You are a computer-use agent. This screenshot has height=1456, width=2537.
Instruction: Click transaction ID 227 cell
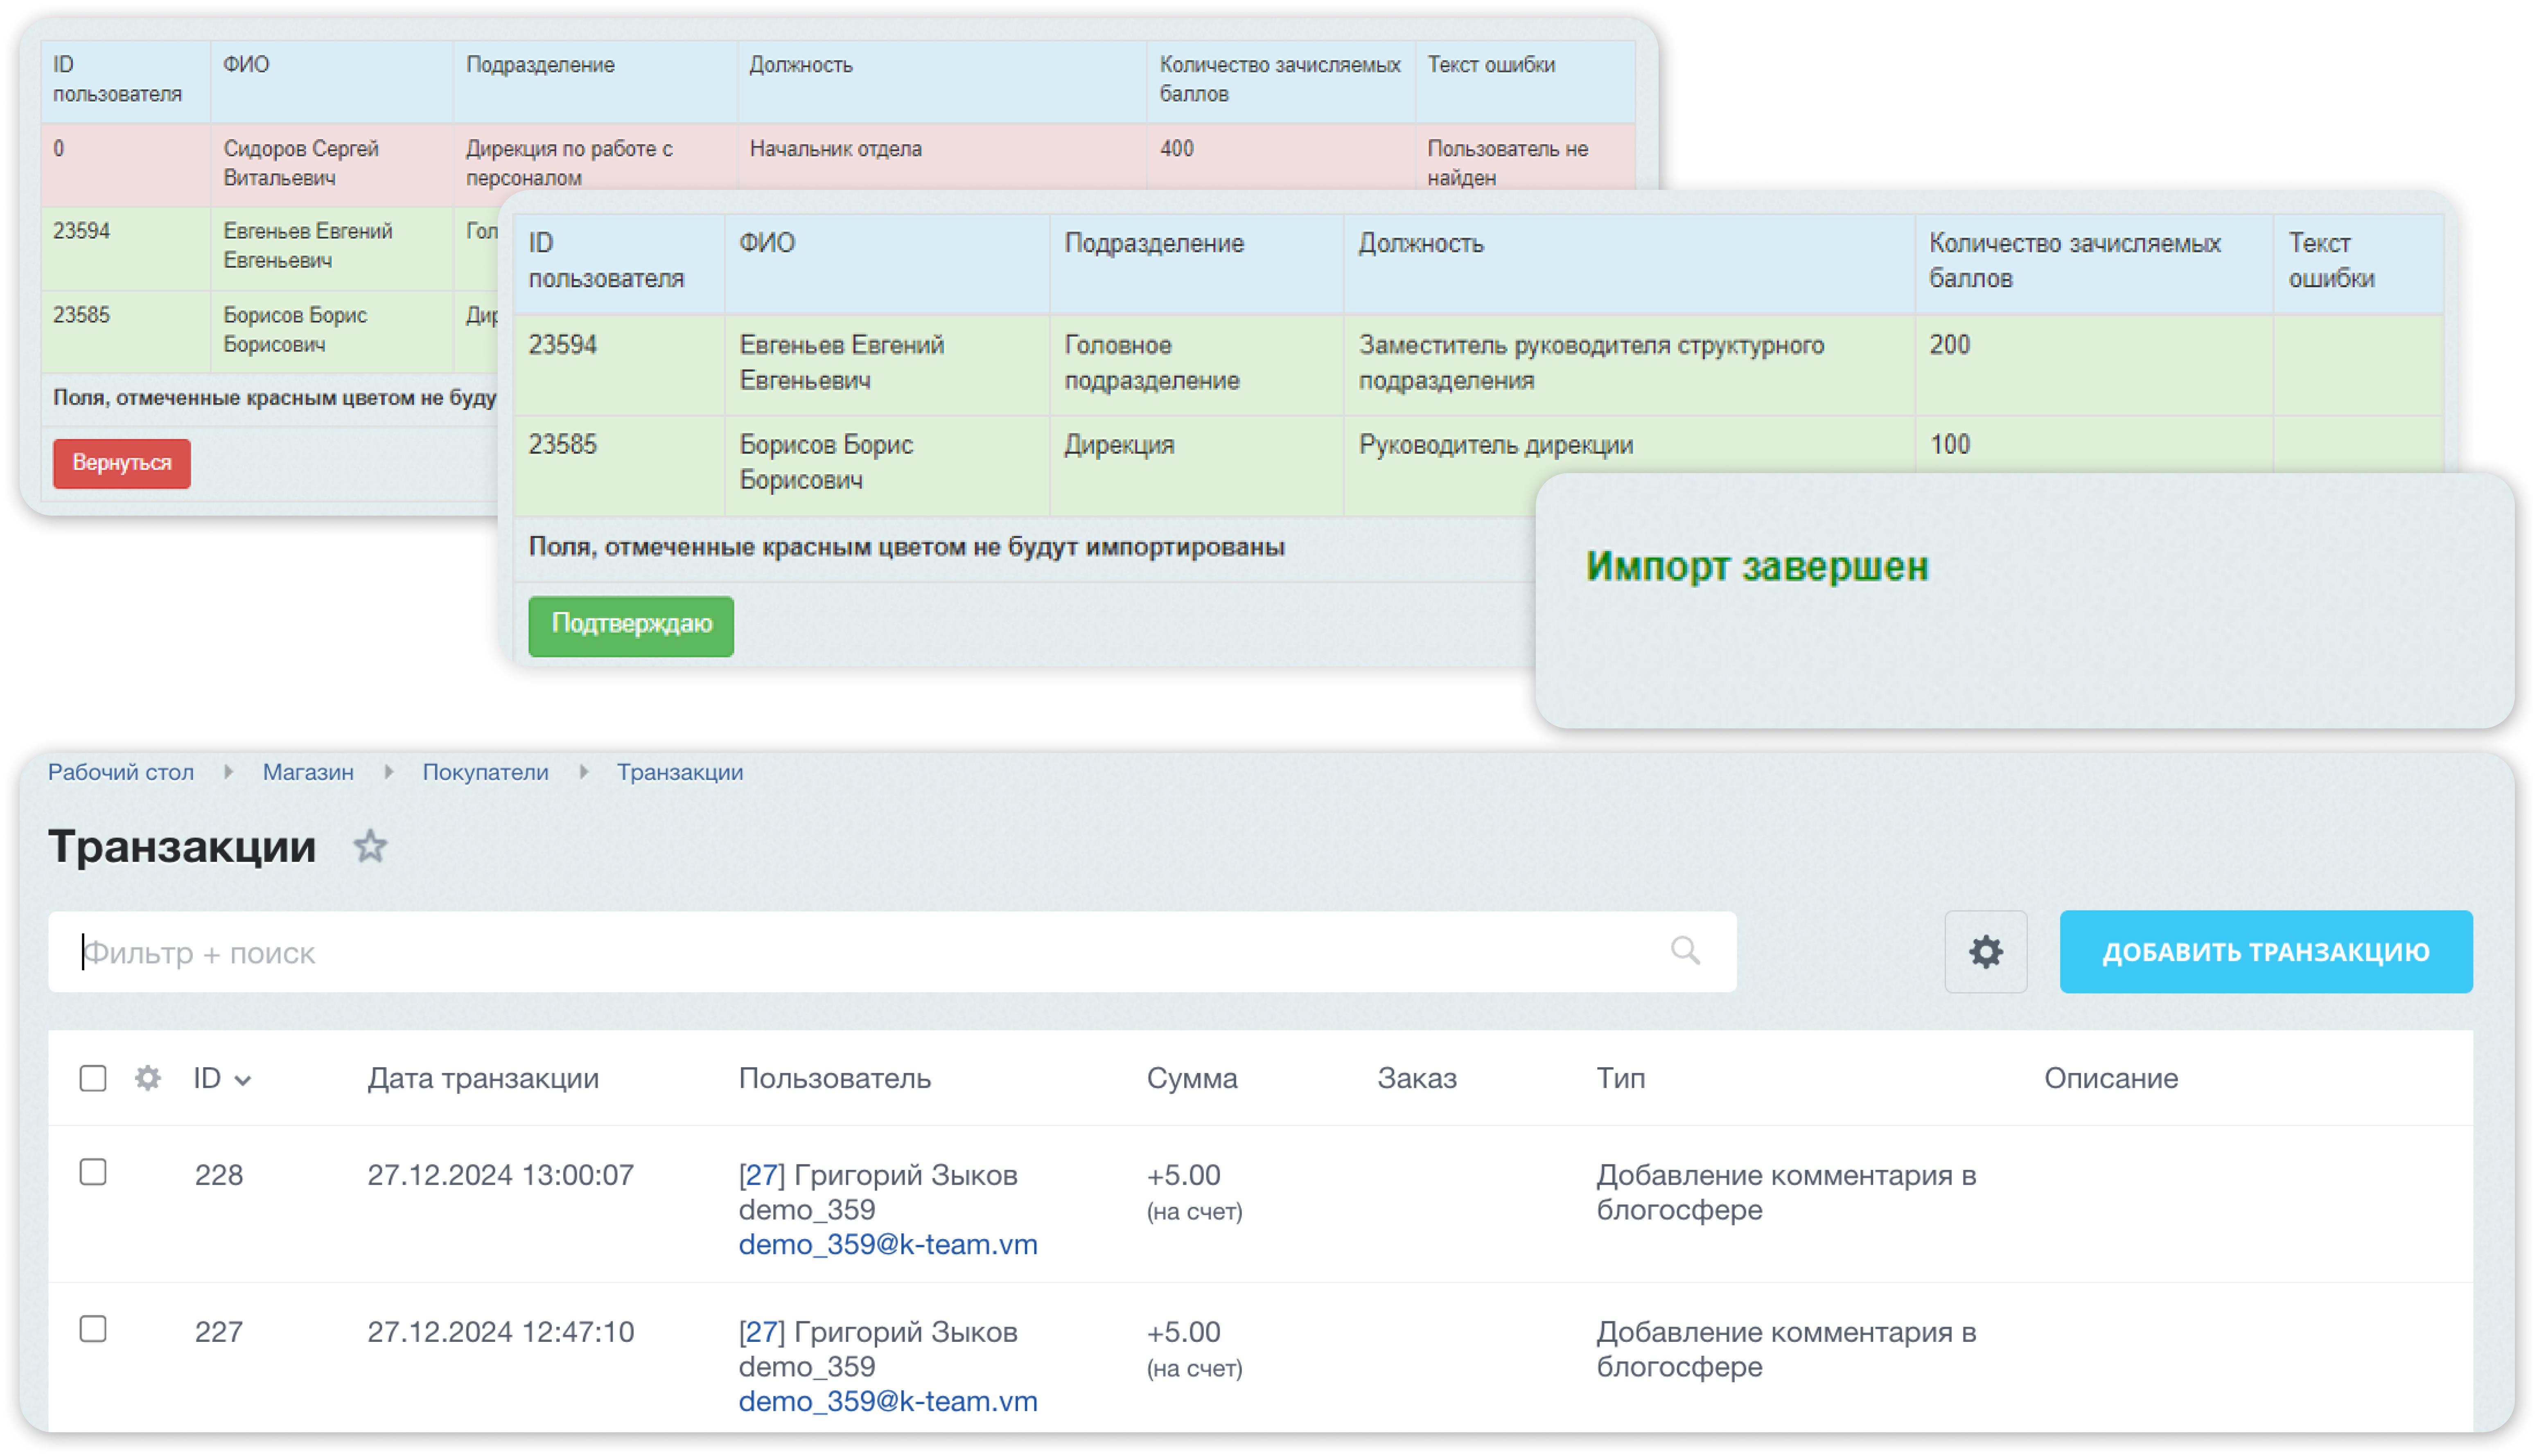(x=219, y=1332)
